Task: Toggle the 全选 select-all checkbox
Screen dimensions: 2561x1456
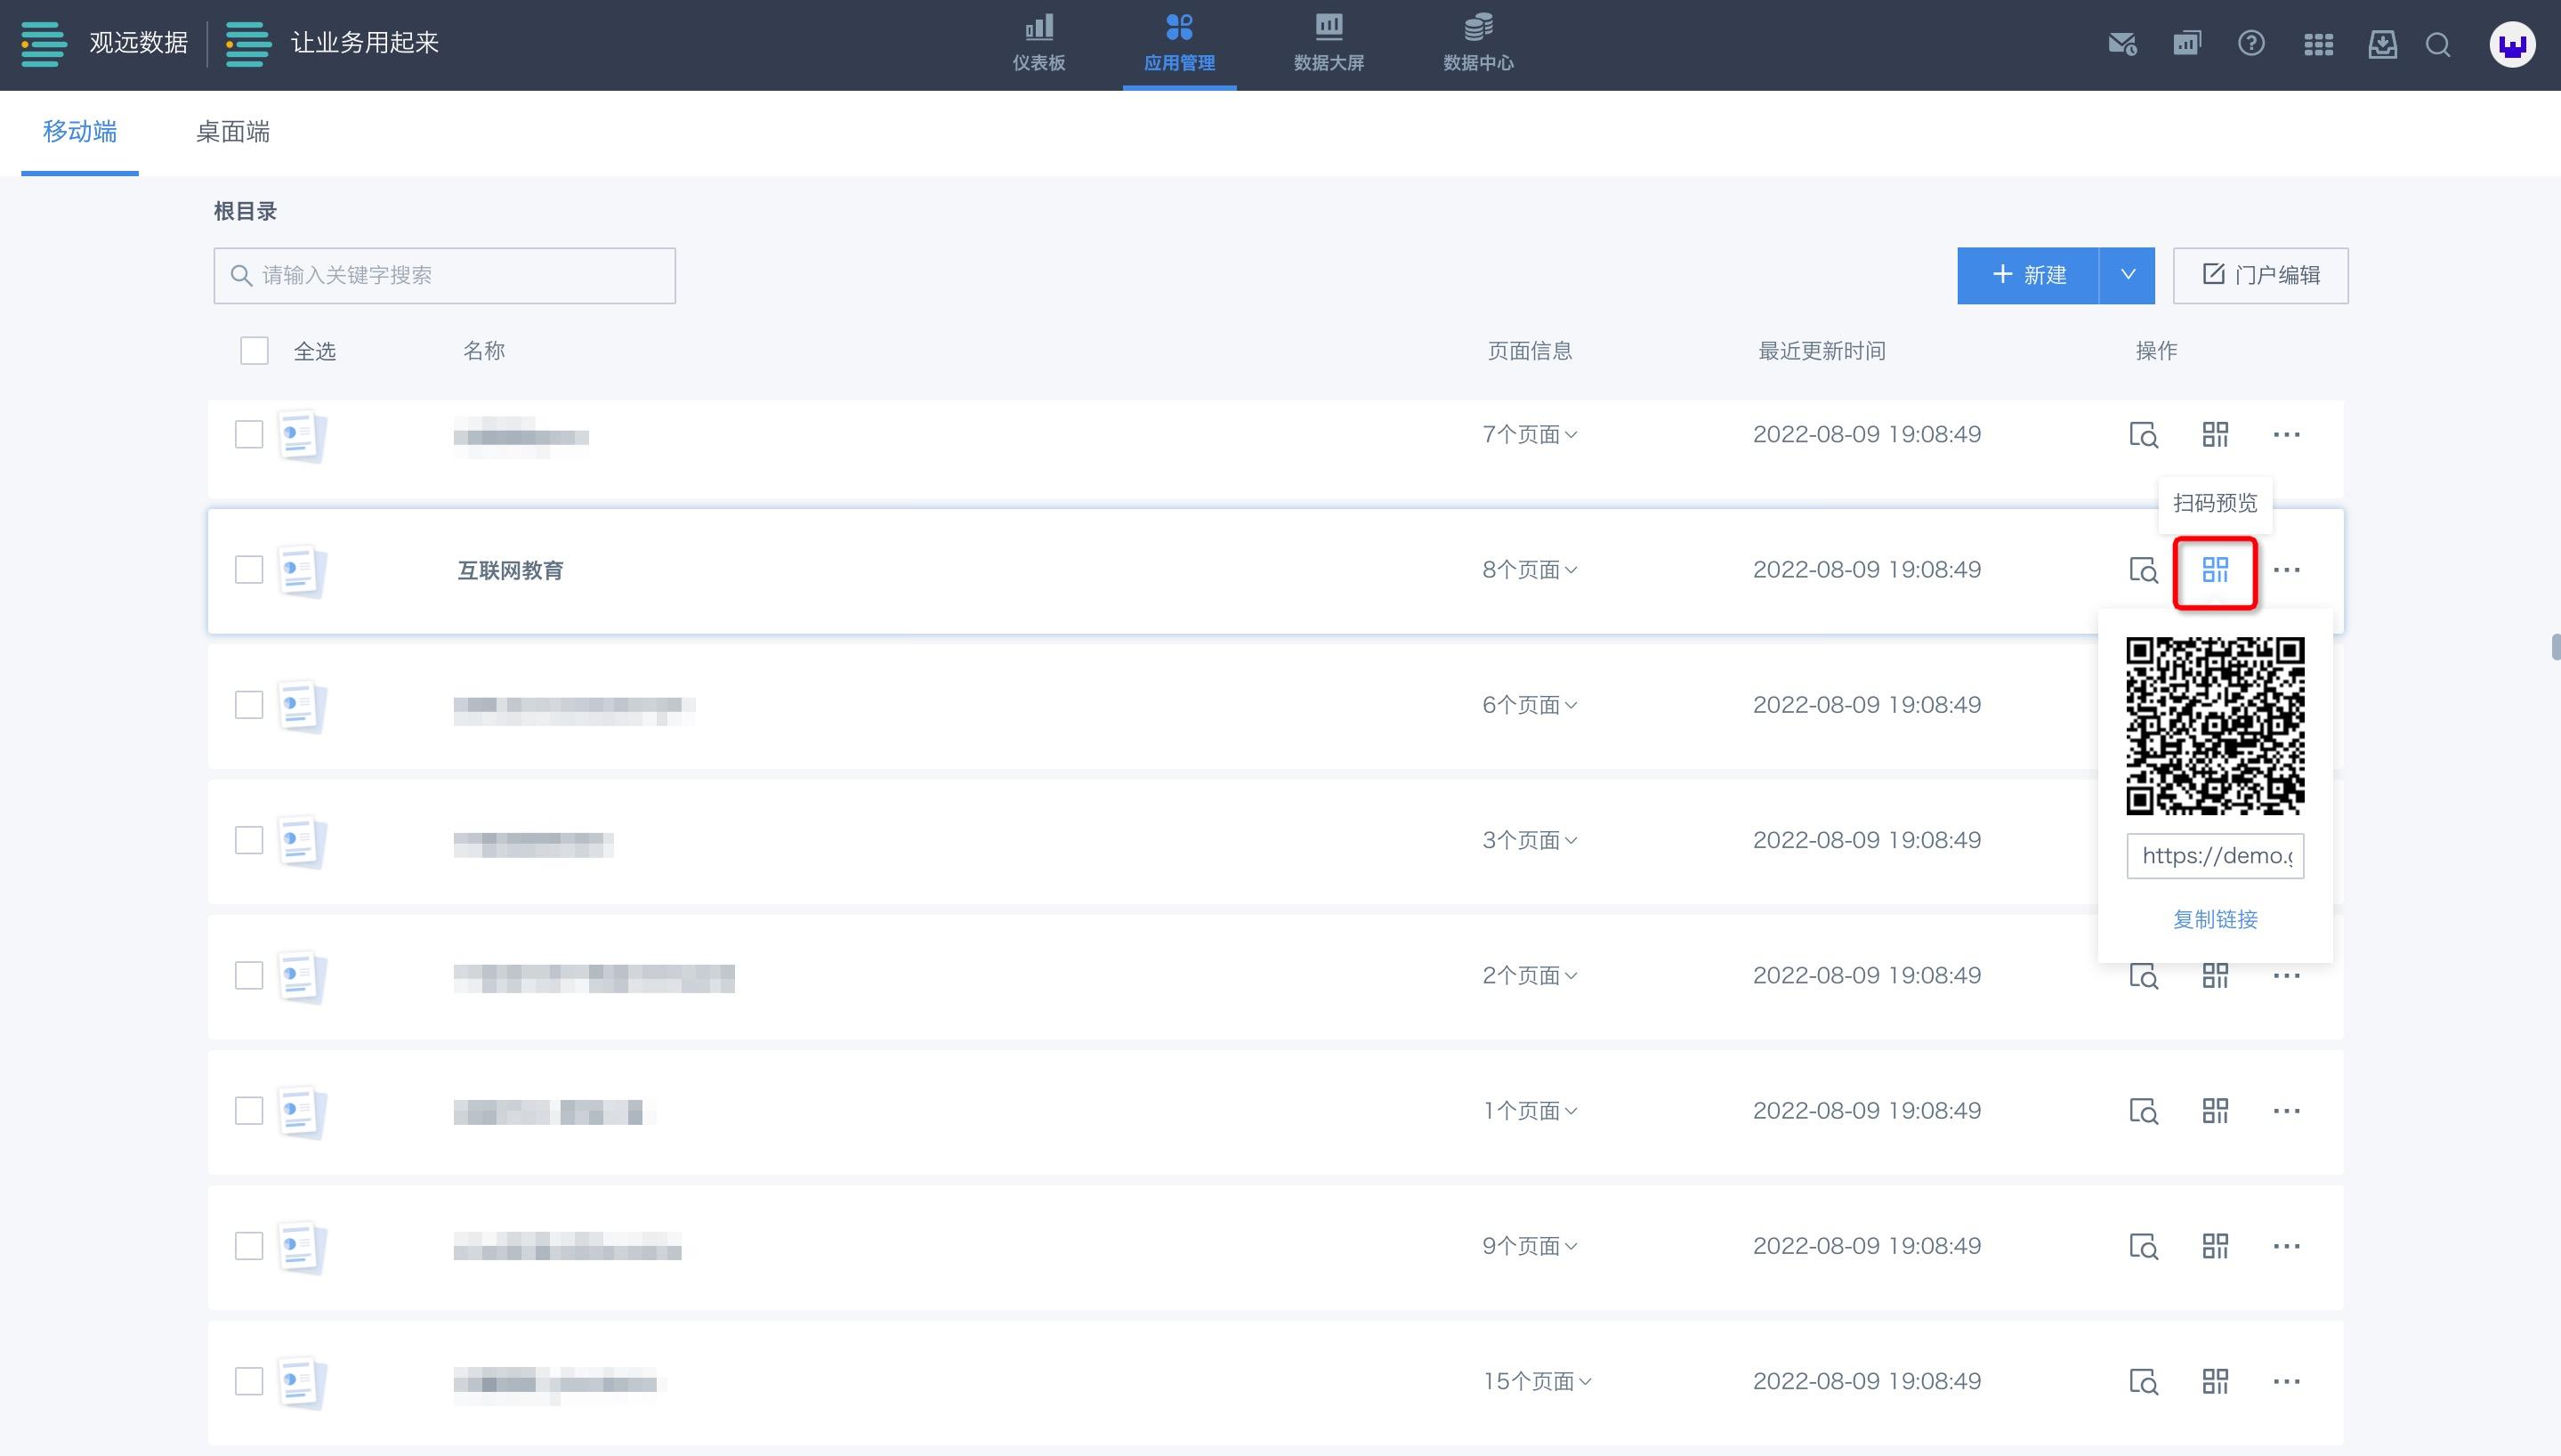Action: point(254,351)
